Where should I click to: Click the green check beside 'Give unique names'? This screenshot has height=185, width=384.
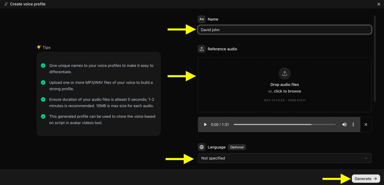point(43,66)
